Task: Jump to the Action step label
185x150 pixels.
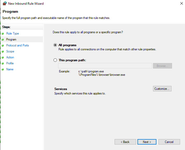Action: (10, 57)
